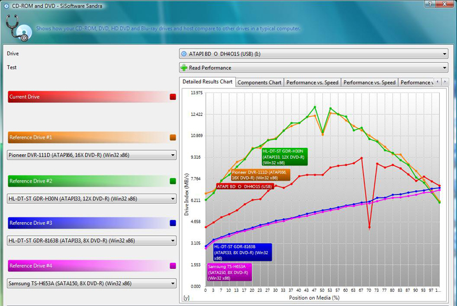Expand the HL-DT-ST GDR-8163B reference drive dropdown

click(x=91, y=240)
